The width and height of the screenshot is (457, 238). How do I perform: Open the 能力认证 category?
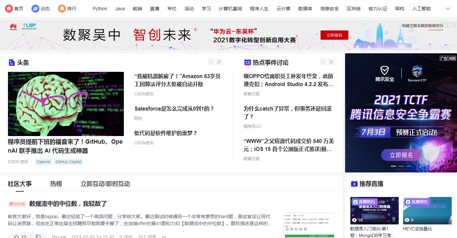(378, 9)
